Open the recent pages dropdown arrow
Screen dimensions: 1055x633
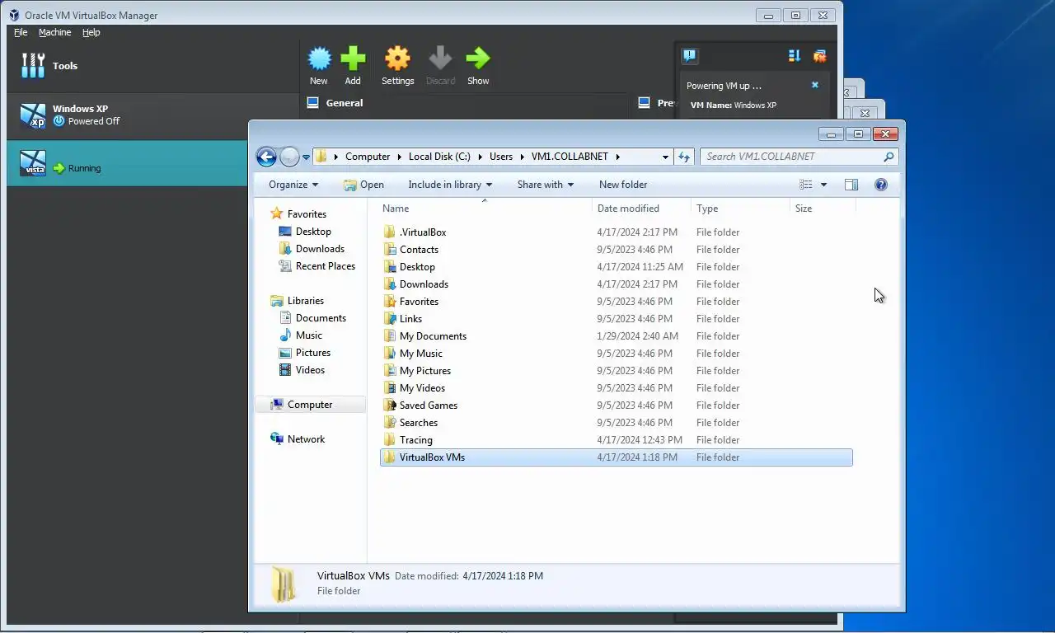306,157
